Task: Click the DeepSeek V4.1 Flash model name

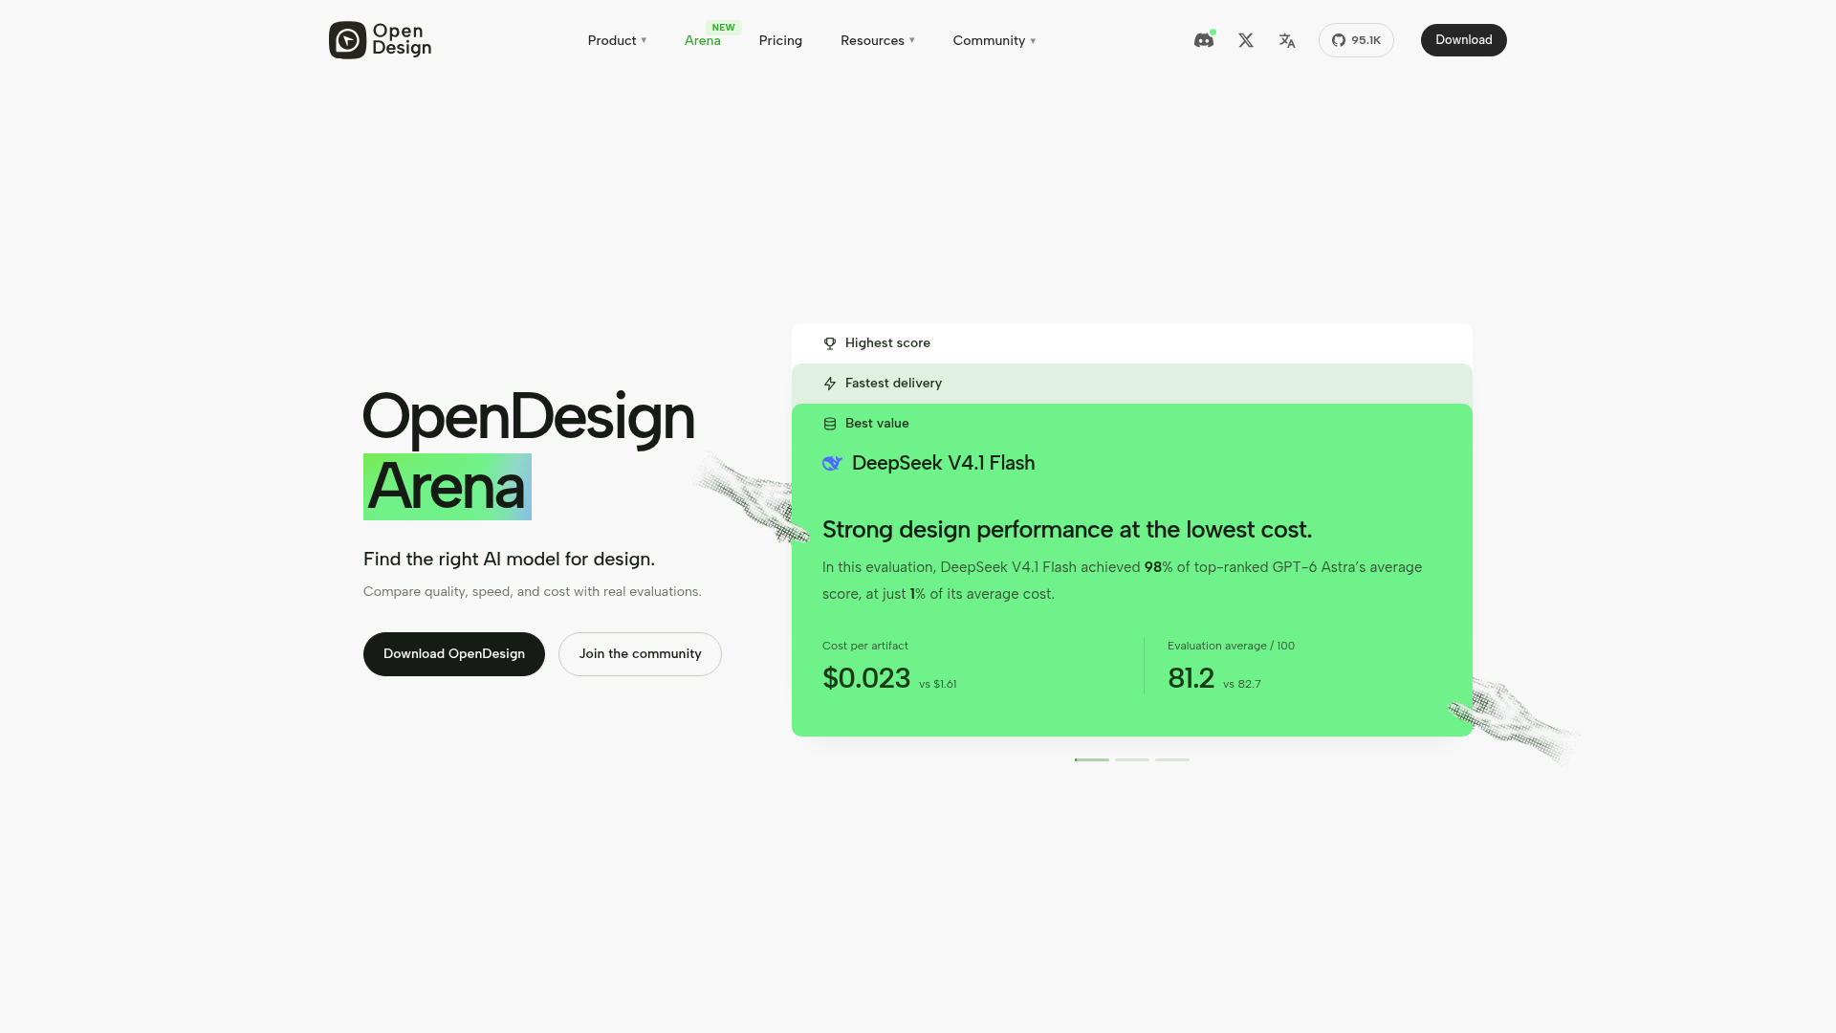Action: click(943, 463)
